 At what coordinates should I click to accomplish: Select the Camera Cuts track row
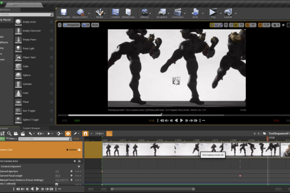pyautogui.click(x=41, y=150)
